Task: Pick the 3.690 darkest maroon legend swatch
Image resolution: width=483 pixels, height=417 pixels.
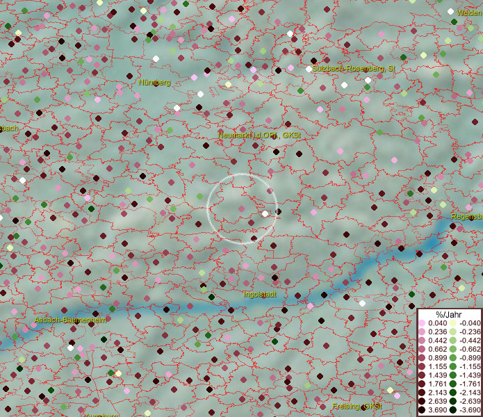Action: click(x=422, y=410)
